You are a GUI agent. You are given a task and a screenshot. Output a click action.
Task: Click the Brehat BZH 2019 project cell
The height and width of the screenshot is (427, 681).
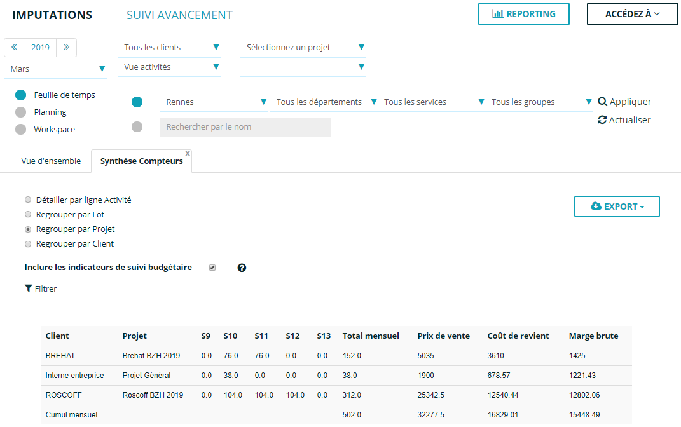151,356
